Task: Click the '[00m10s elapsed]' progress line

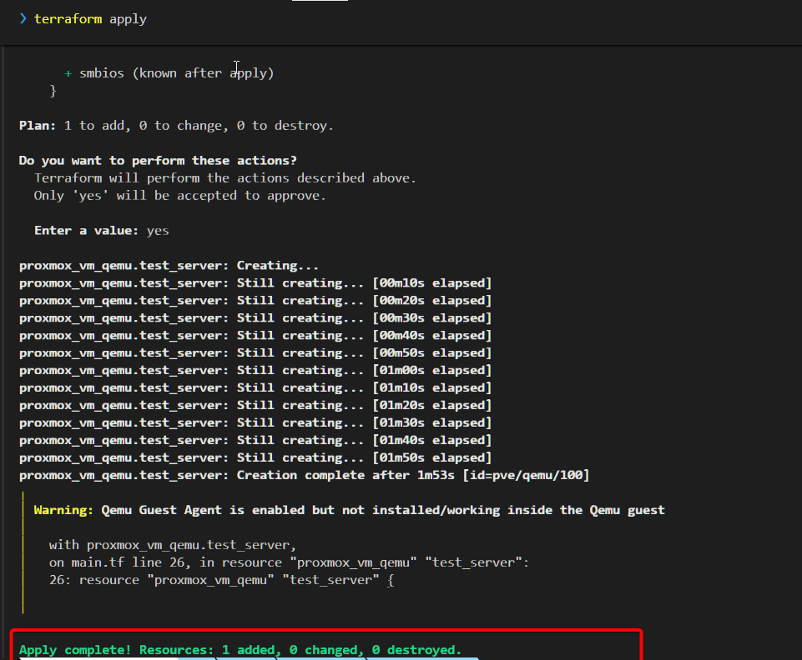Action: point(431,283)
